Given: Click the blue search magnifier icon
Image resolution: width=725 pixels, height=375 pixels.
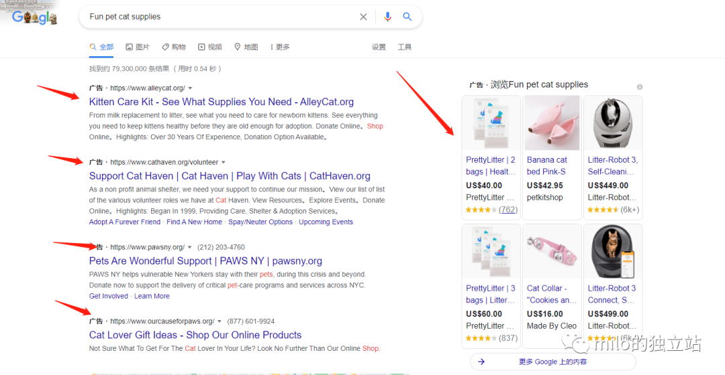Looking at the screenshot, I should pos(407,17).
